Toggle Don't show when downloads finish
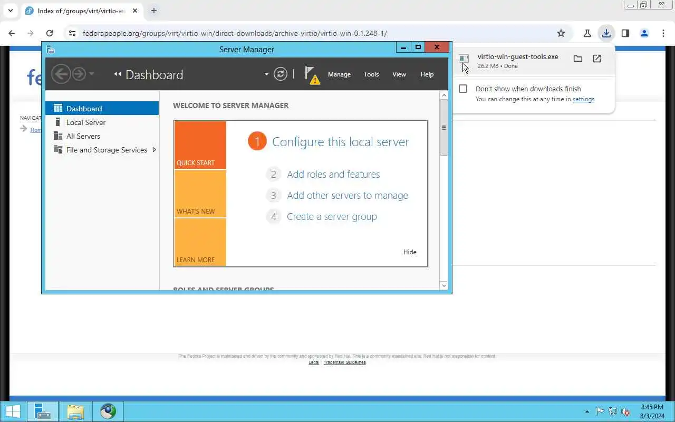Image resolution: width=675 pixels, height=422 pixels. pos(463,89)
